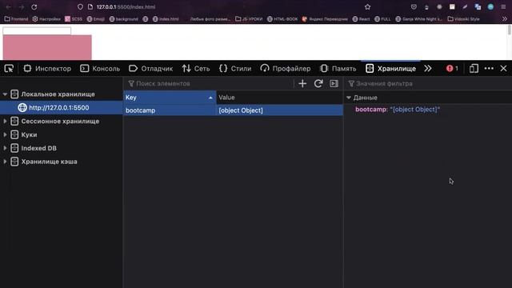Focus the Поиск элементов filter field

[x=209, y=83]
